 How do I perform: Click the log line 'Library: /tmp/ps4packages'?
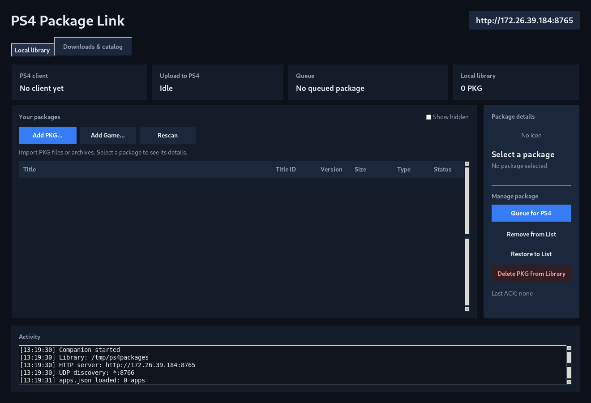(x=104, y=357)
